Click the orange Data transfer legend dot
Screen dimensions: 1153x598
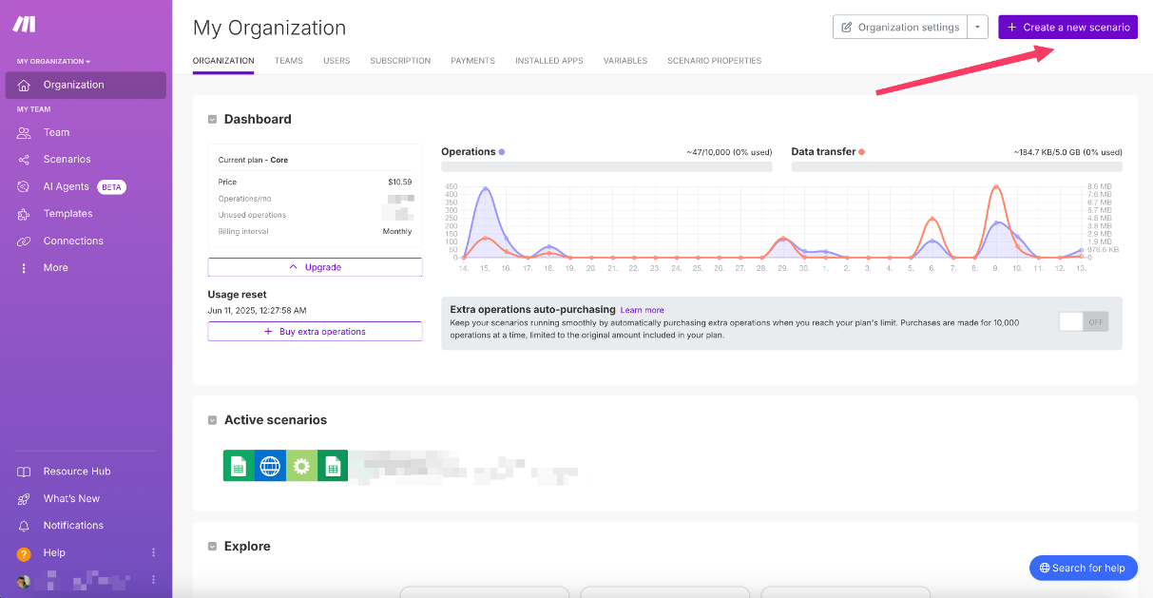[x=861, y=152]
